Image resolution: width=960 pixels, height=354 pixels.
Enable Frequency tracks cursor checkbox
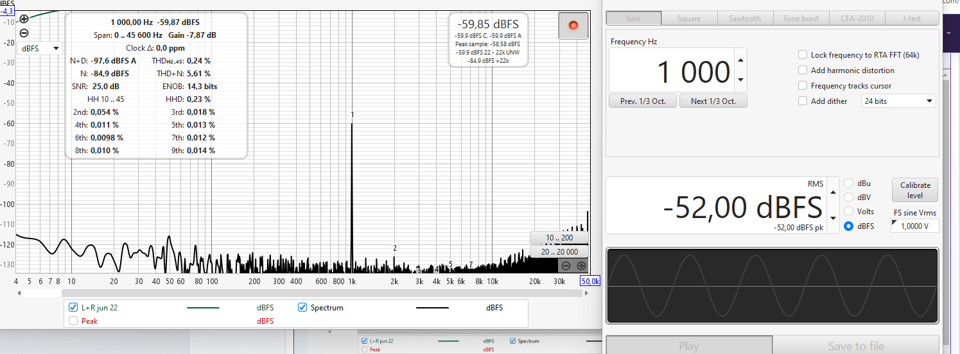click(802, 86)
